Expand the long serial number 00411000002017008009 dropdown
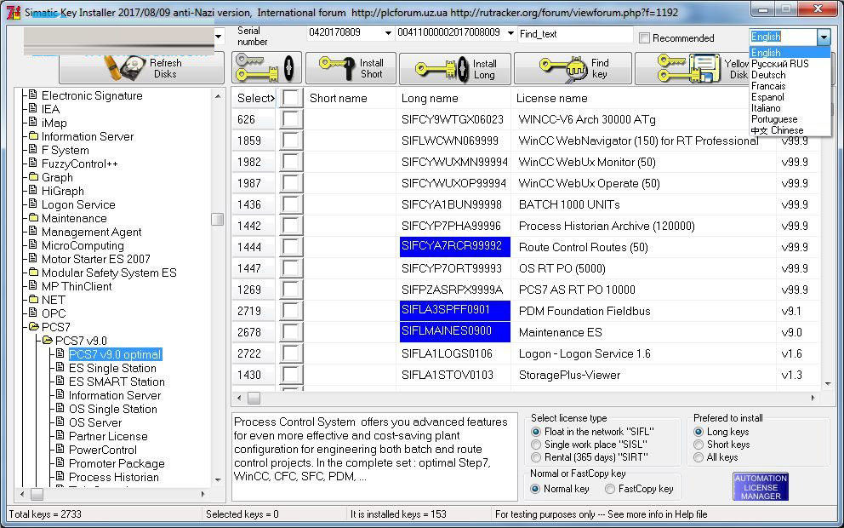 (x=510, y=33)
